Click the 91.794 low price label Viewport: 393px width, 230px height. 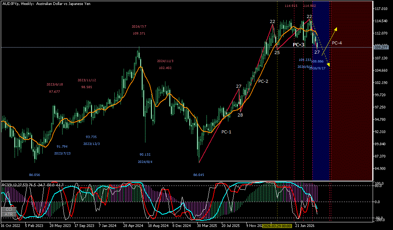tap(62, 146)
